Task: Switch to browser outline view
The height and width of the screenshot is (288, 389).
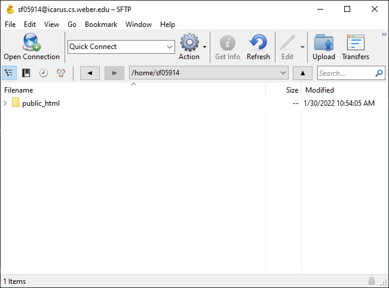Action: point(9,73)
